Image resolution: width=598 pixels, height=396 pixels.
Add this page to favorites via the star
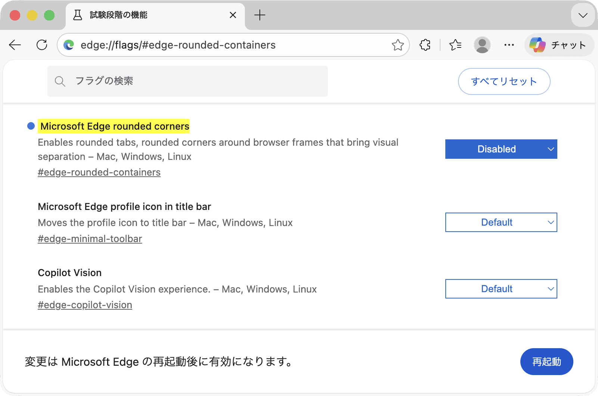click(x=398, y=44)
